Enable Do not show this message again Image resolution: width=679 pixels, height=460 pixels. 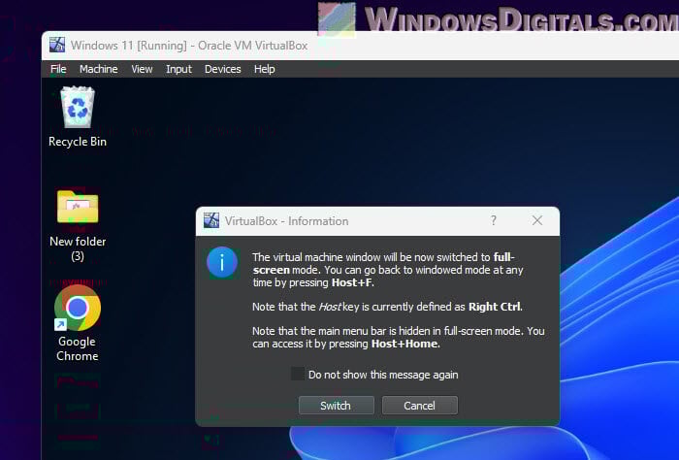298,374
